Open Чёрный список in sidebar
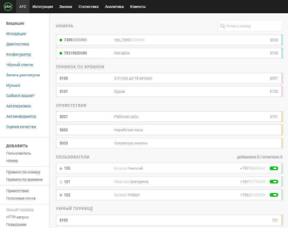 click(20, 65)
